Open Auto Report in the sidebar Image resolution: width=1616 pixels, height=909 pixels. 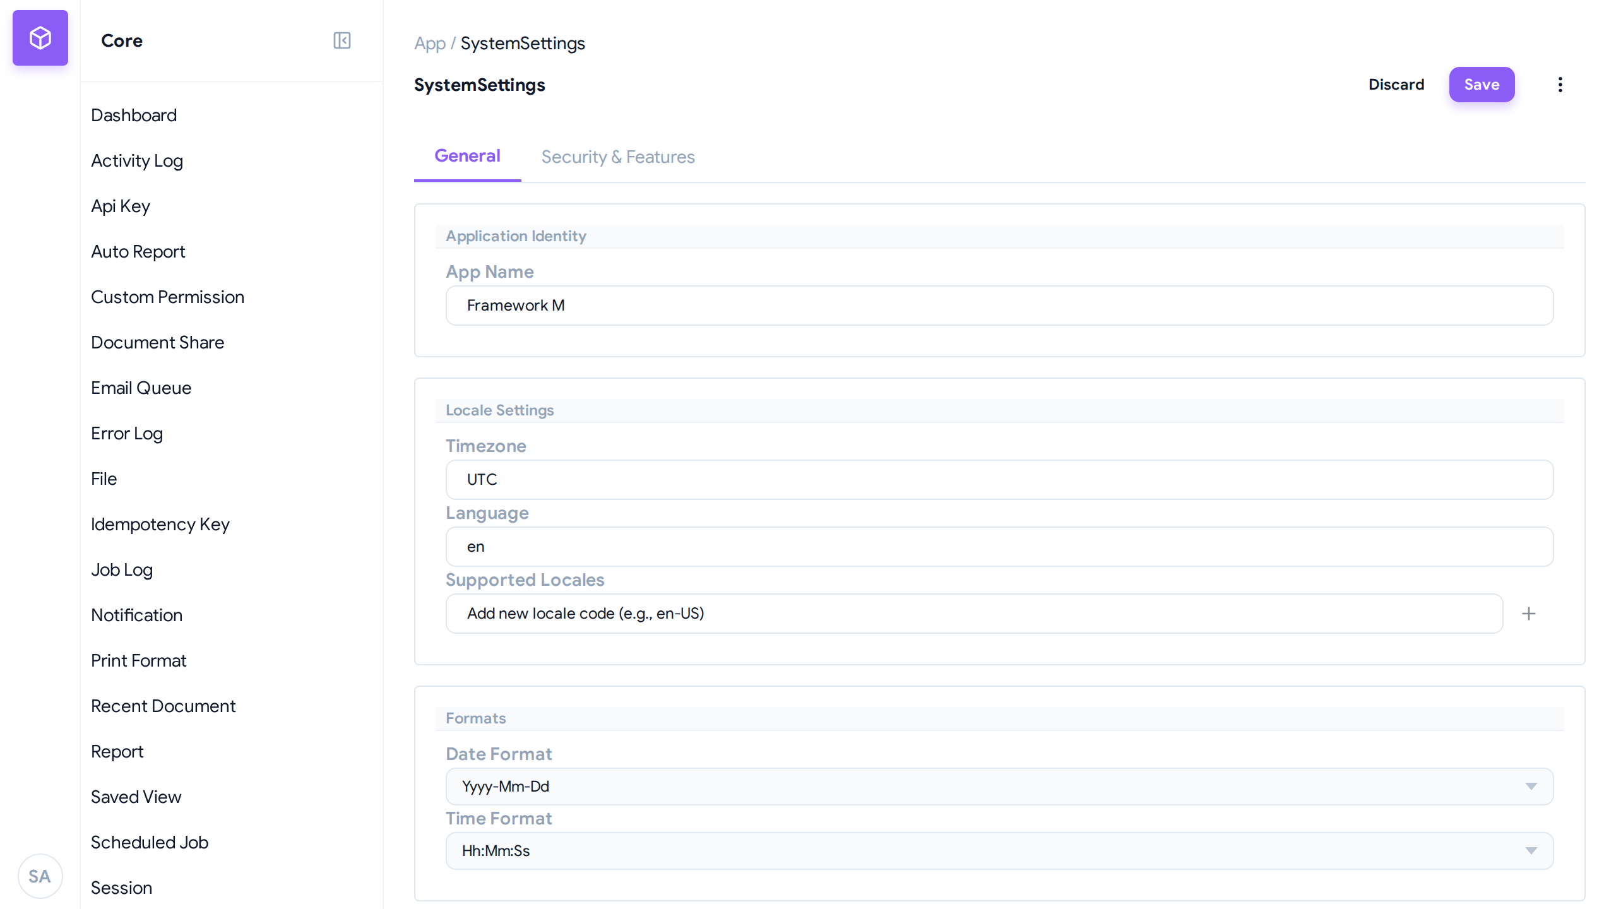(x=138, y=251)
